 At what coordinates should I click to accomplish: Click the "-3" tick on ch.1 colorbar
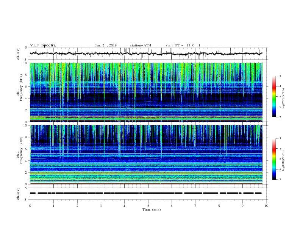(279, 76)
